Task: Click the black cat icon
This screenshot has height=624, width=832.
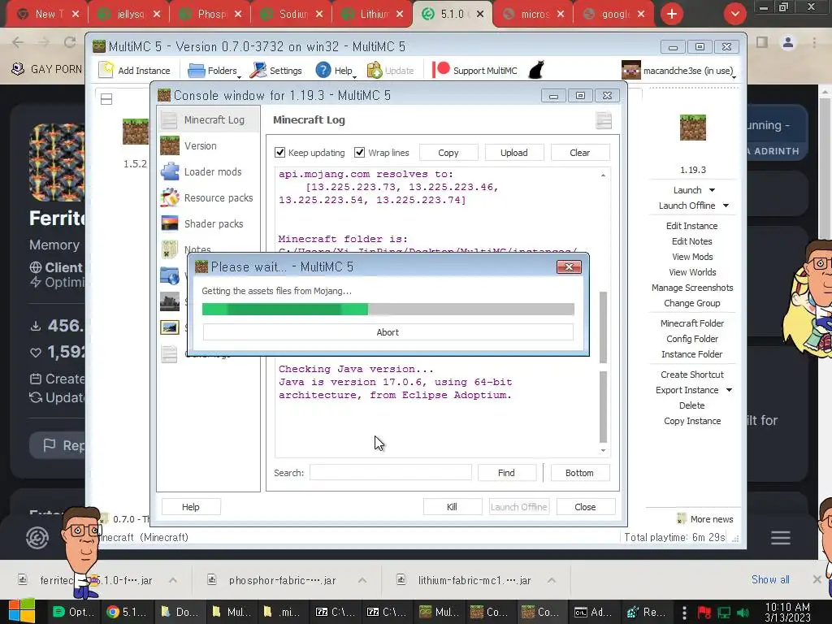Action: point(536,70)
